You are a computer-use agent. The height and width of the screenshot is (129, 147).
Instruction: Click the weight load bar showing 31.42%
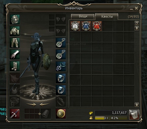(x=111, y=118)
